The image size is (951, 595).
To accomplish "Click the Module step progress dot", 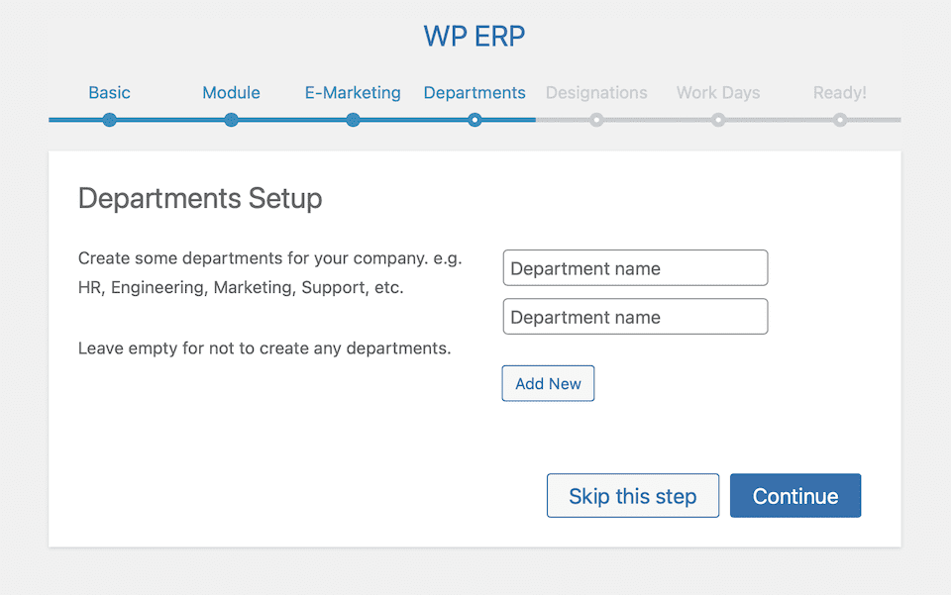I will click(x=231, y=120).
